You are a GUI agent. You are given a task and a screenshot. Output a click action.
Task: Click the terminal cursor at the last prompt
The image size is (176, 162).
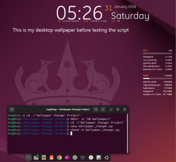point(71,134)
